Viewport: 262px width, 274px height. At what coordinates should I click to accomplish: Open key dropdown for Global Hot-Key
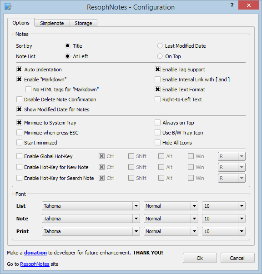[232, 156]
